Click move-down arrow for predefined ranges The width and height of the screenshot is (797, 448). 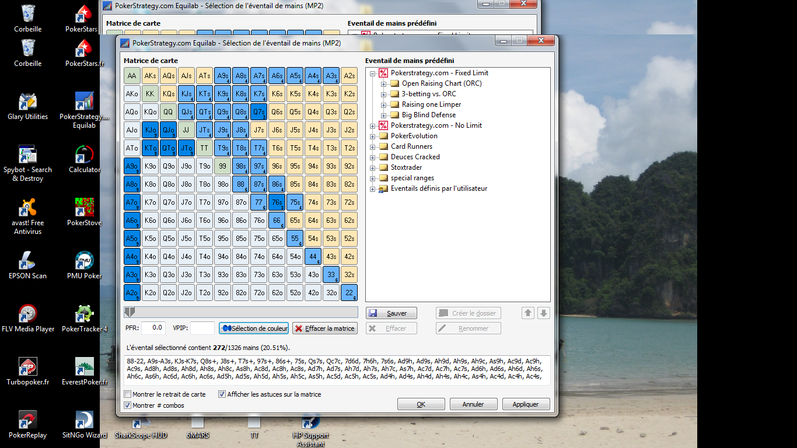[x=544, y=313]
